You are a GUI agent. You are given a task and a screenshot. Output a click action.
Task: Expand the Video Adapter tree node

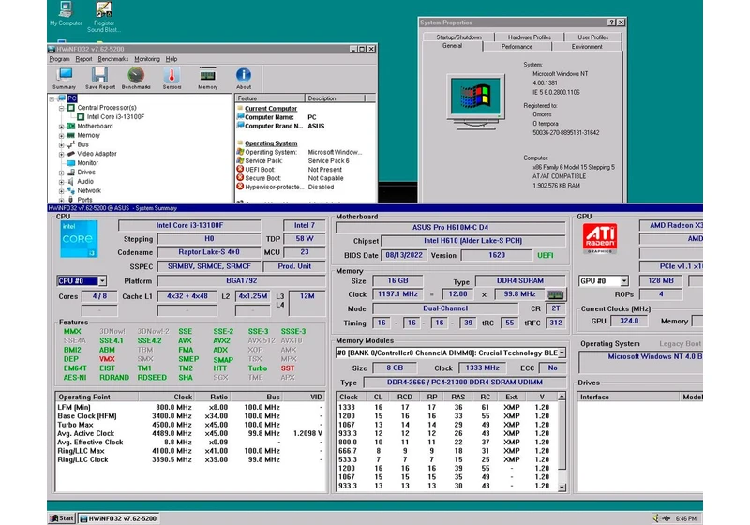tap(61, 155)
